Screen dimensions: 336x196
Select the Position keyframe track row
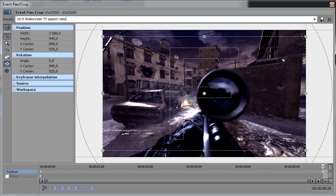[21, 172]
